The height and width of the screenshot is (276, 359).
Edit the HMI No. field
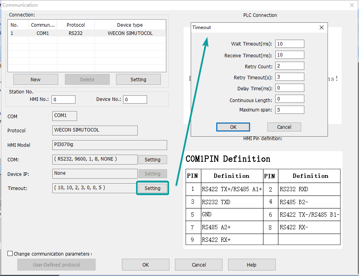click(x=63, y=99)
